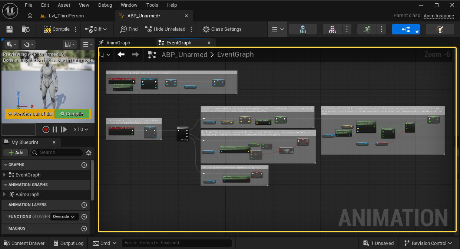Navigate back with the left arrow
This screenshot has height=249, width=460.
click(x=121, y=55)
